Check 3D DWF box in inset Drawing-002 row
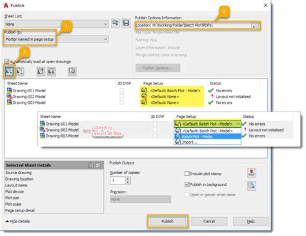Viewport: 306px width, 236px height. [155, 130]
